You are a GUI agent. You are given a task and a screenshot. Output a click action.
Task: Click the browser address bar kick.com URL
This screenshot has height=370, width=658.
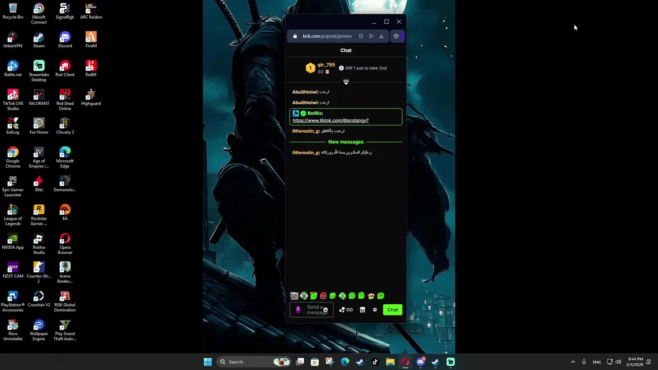coord(327,36)
